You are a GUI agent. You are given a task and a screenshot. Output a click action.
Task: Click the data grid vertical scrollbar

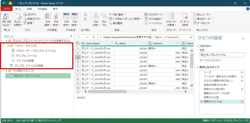click(x=192, y=60)
